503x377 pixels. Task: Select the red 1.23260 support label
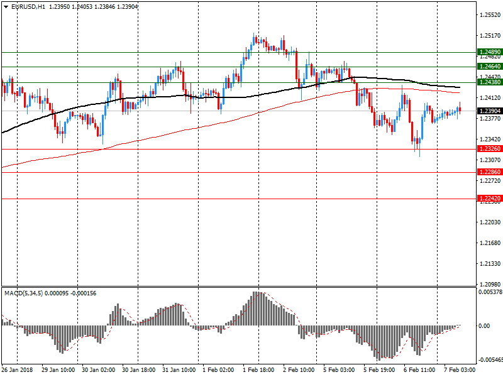point(489,149)
